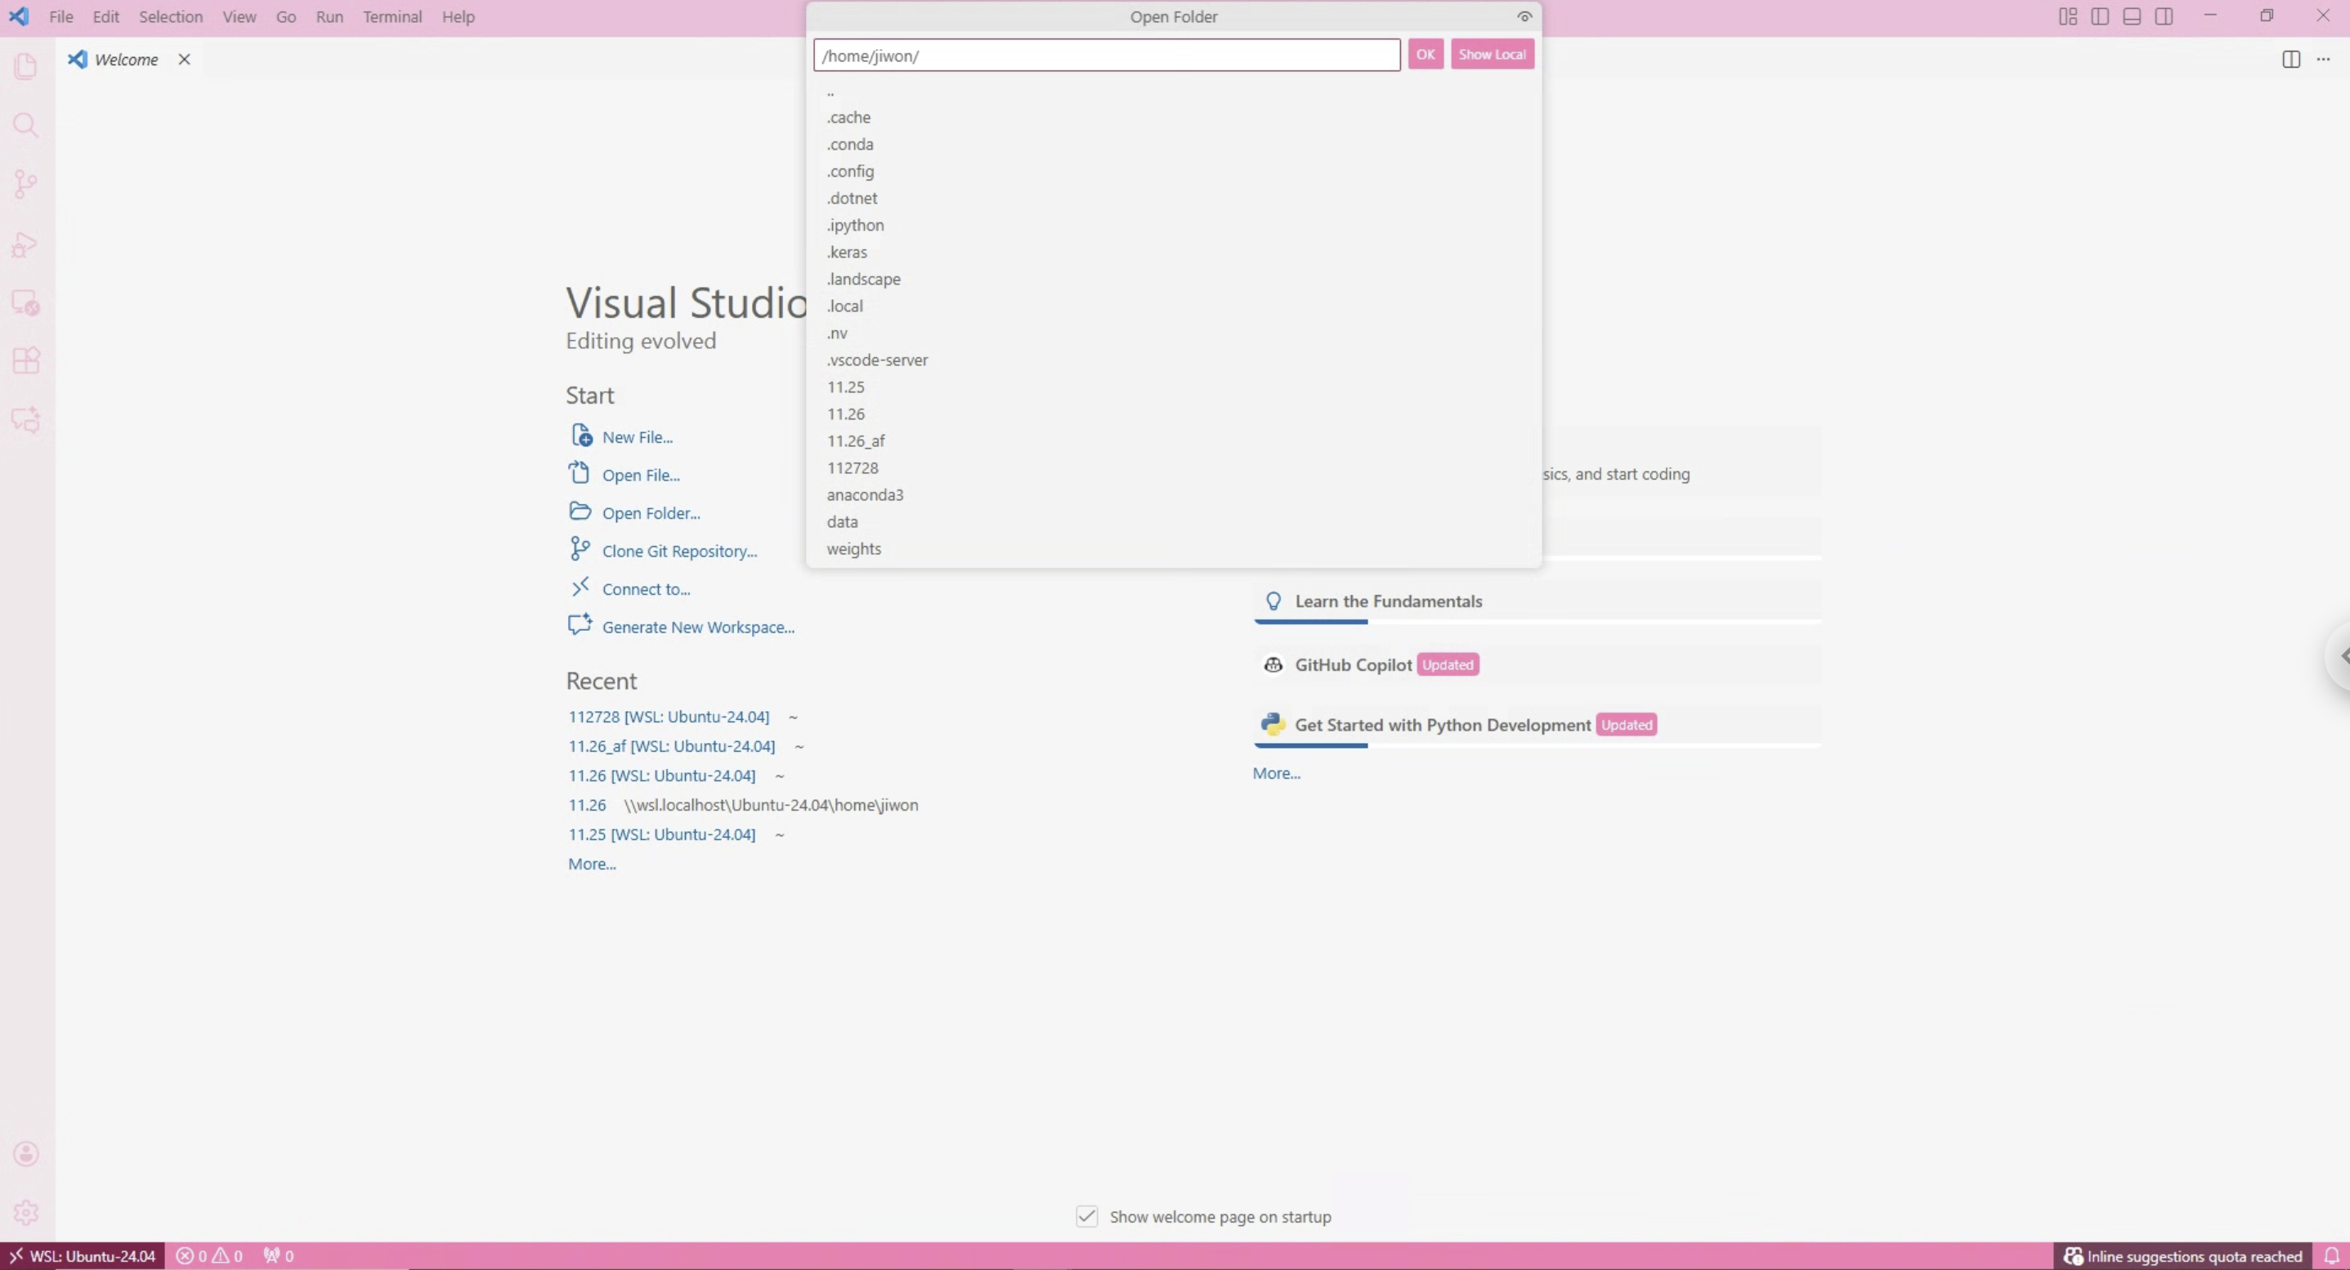Screen dimensions: 2350x1270
Task: Open the Terminal menu
Action: tap(392, 16)
